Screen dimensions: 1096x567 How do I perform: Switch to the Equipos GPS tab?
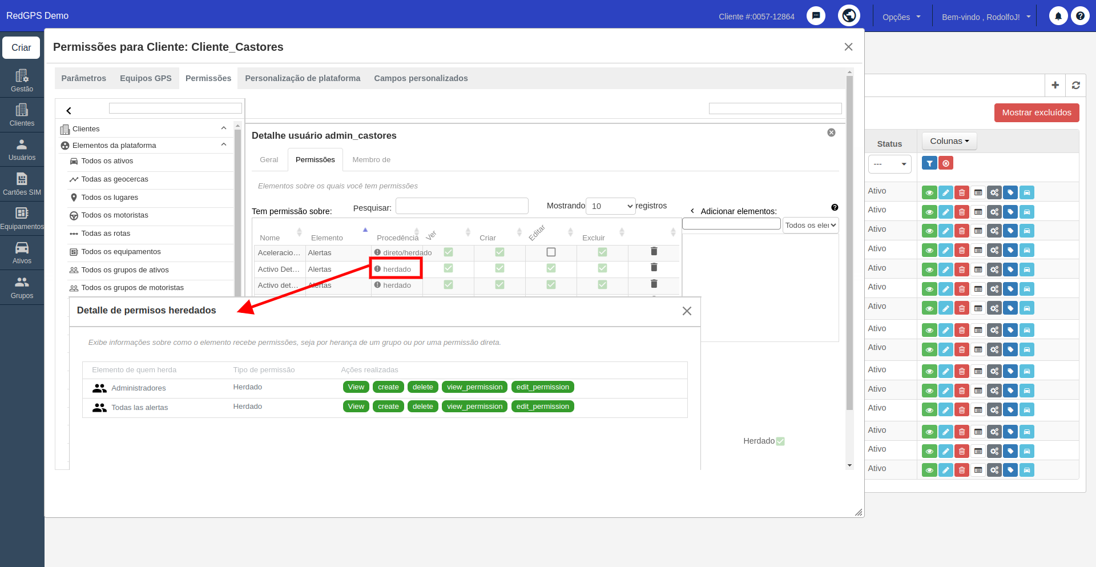tap(146, 78)
